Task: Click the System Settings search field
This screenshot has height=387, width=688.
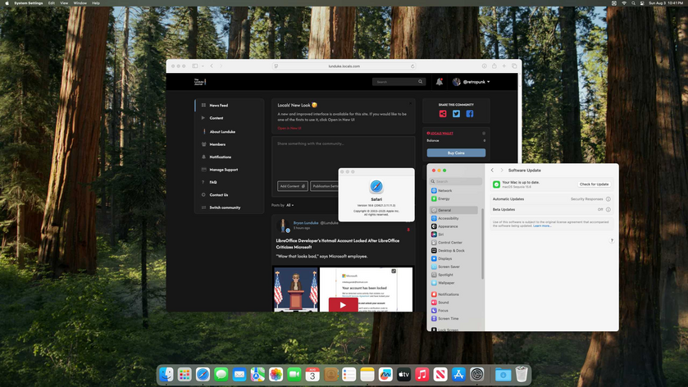Action: [x=456, y=181]
